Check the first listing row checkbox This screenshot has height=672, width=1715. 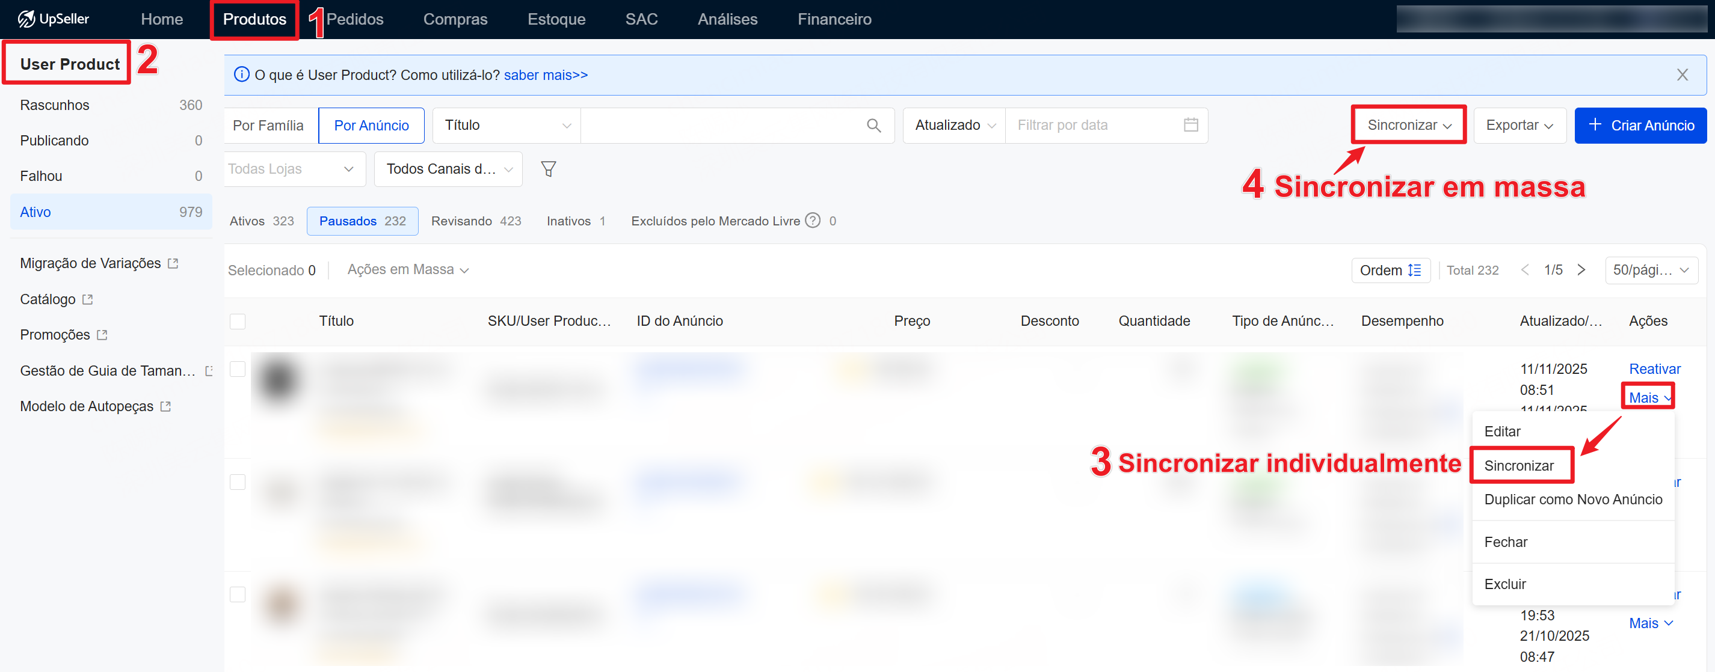[x=238, y=369]
